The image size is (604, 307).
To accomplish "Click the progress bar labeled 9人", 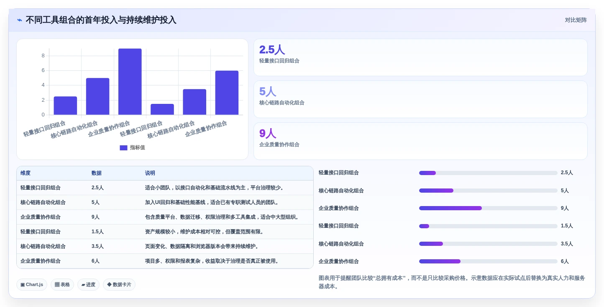I will [488, 208].
